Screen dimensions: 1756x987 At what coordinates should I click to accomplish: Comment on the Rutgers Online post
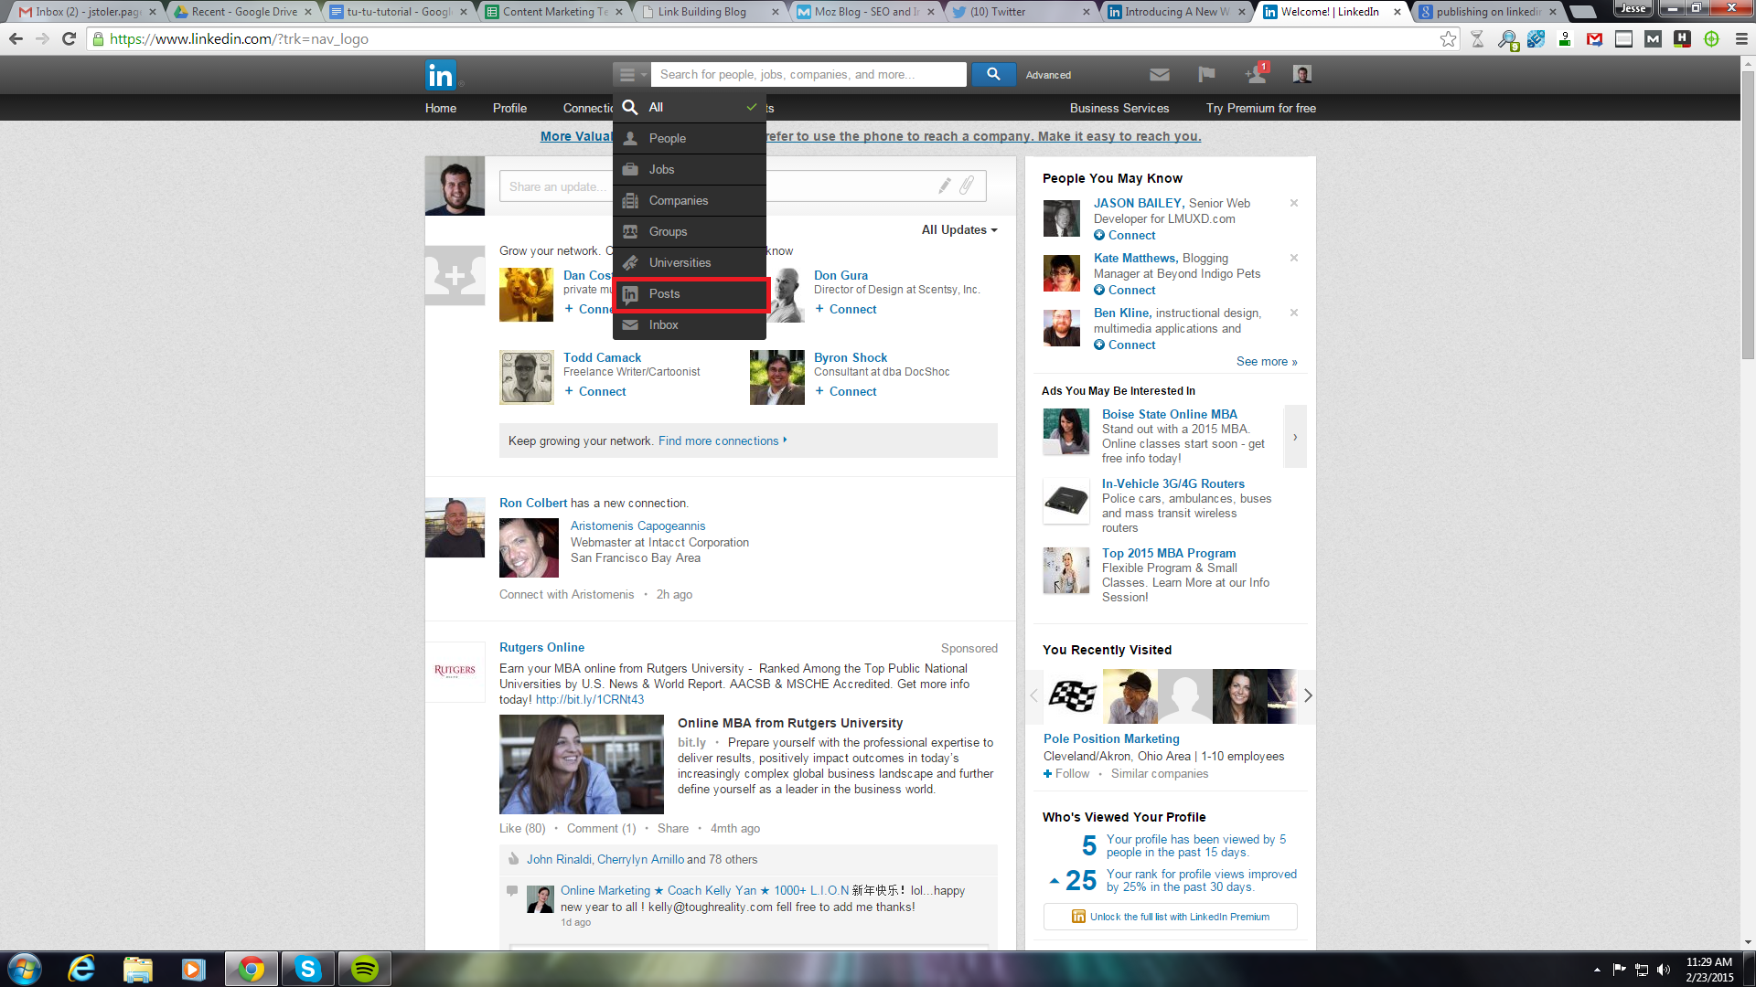[x=601, y=828]
